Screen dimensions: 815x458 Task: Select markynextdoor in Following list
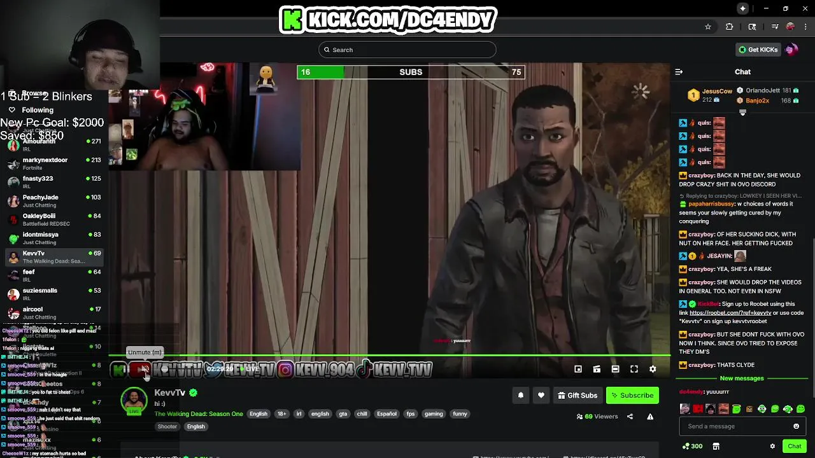[54, 163]
